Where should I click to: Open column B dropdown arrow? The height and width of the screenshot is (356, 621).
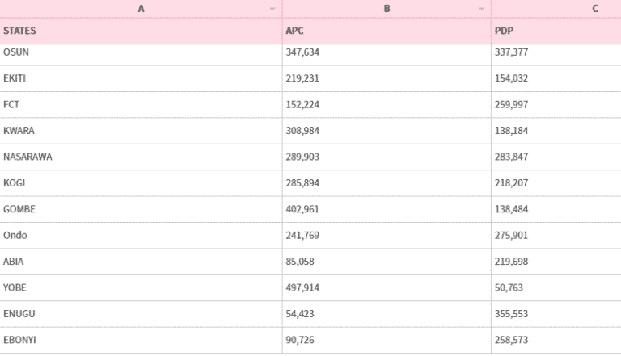click(482, 9)
